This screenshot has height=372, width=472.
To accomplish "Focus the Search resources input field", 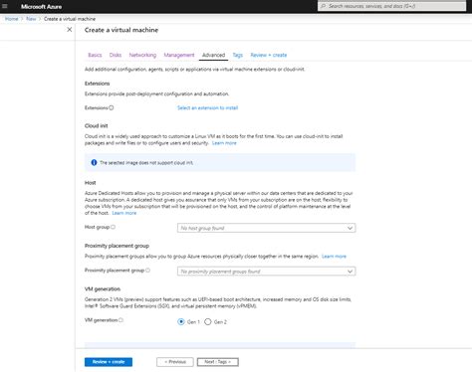I will click(391, 6).
